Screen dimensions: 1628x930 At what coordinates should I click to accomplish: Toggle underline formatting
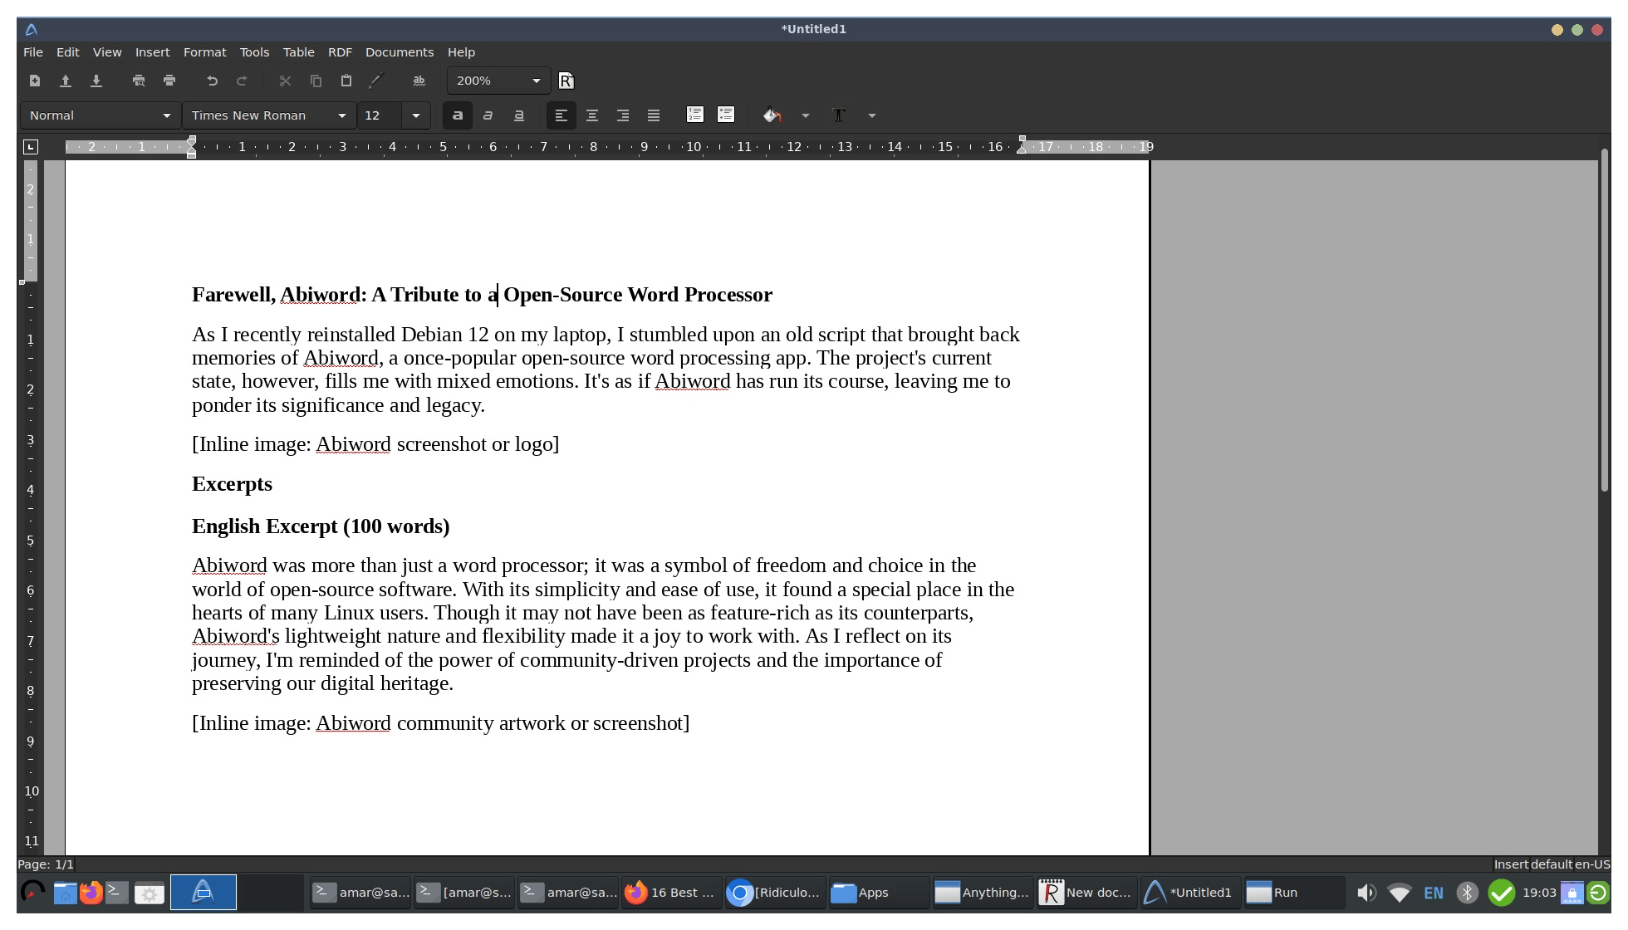[519, 115]
